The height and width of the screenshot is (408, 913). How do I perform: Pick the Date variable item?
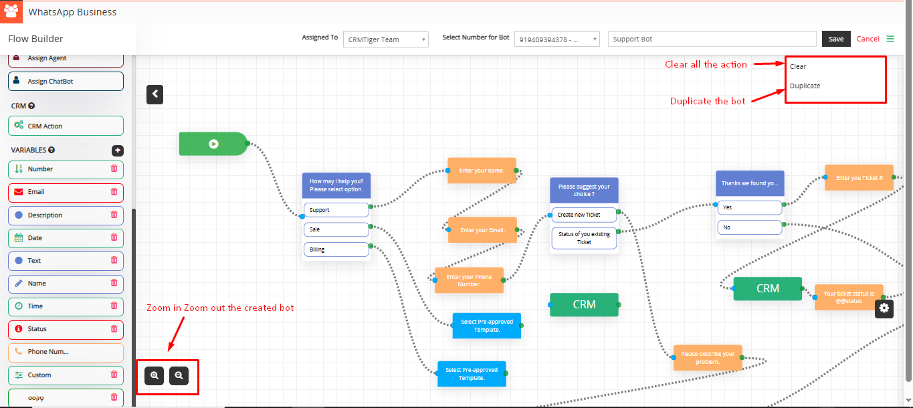(x=66, y=237)
